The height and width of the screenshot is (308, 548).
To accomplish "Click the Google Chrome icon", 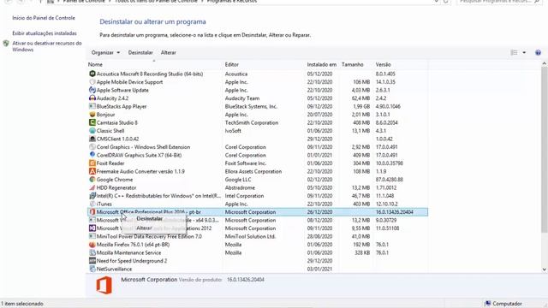I will point(92,180).
